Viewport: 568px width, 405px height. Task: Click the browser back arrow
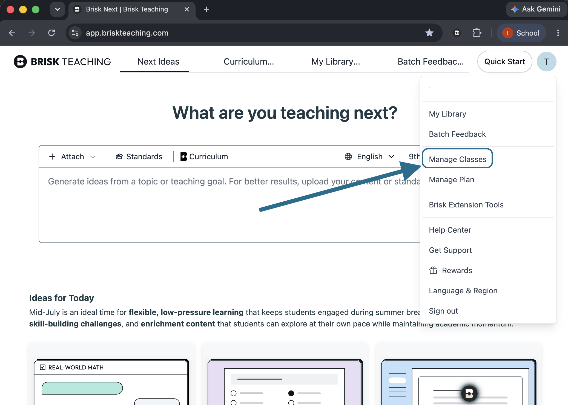12,33
